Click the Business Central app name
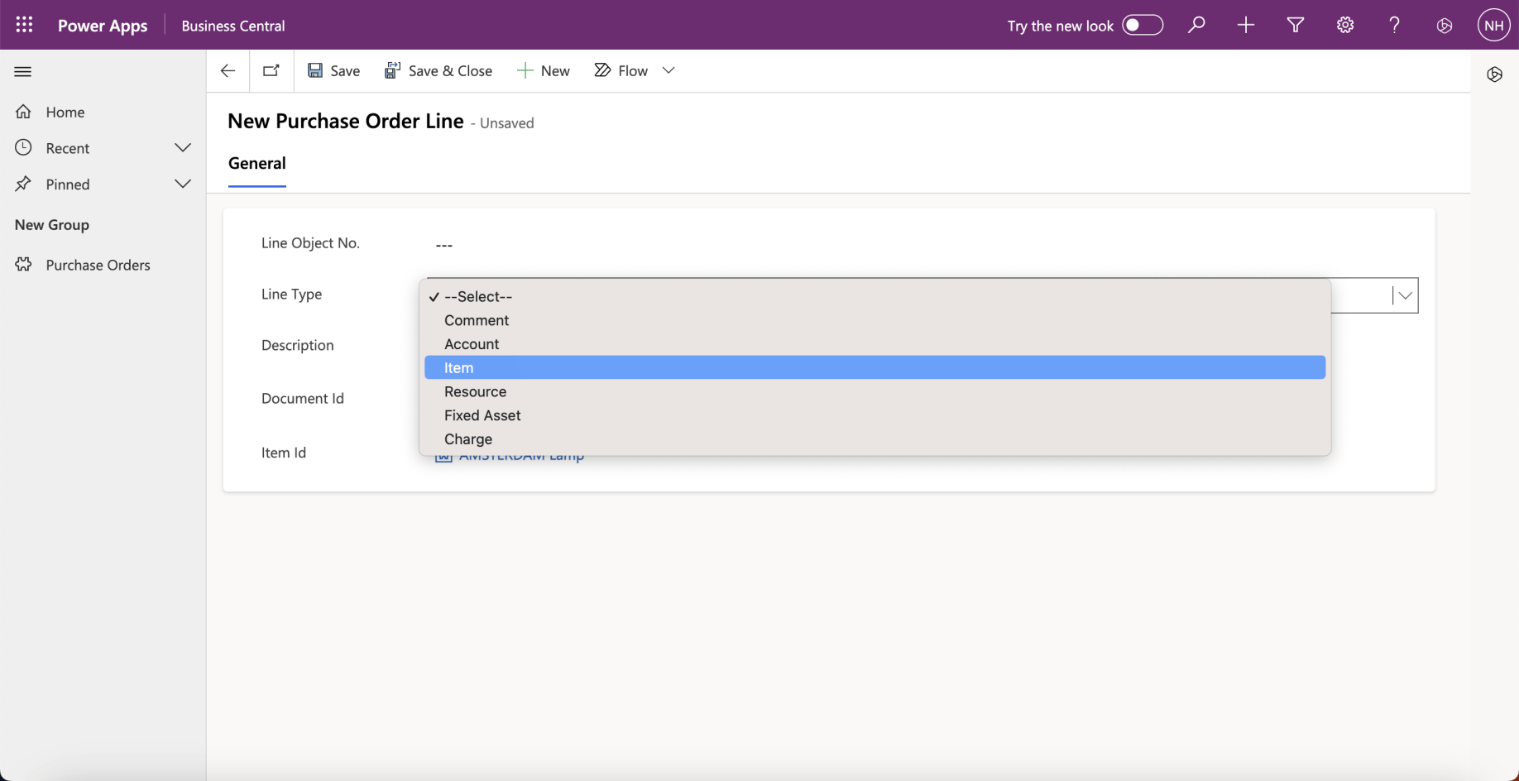The image size is (1519, 781). (233, 26)
